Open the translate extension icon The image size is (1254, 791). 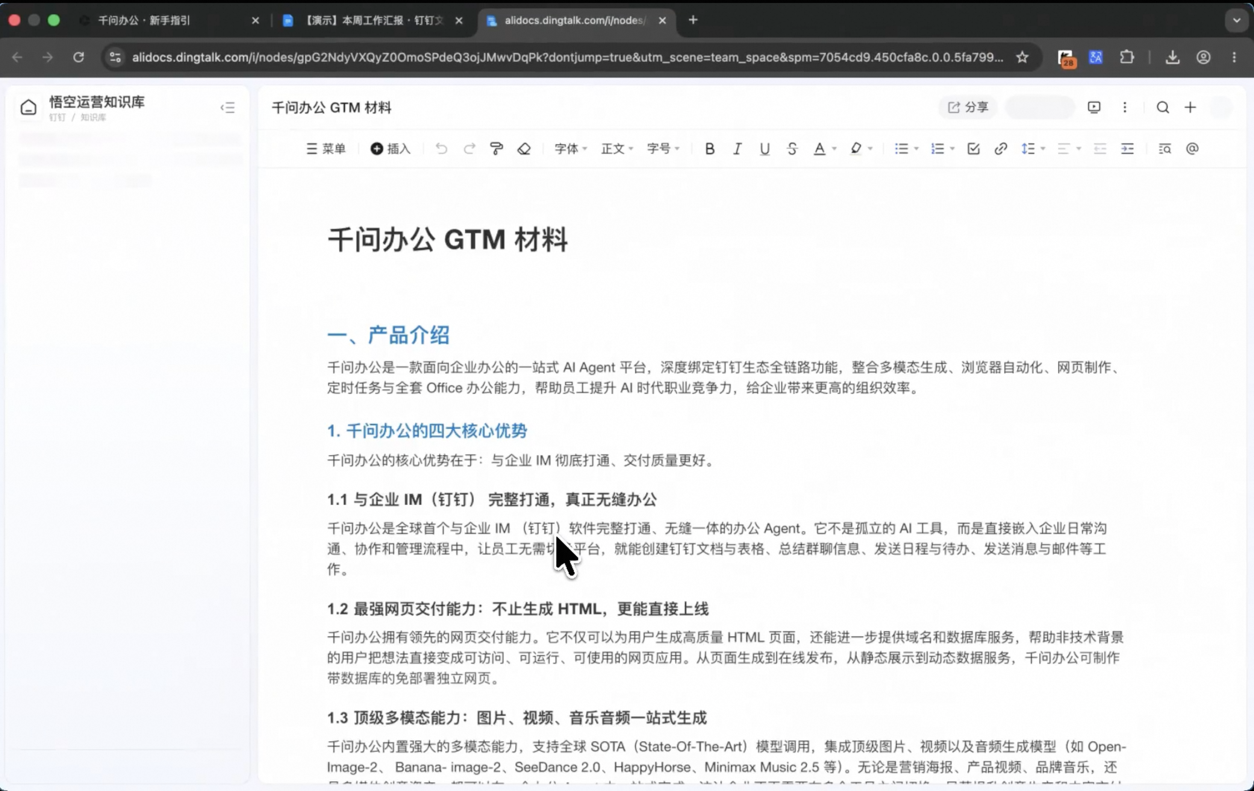tap(1096, 57)
